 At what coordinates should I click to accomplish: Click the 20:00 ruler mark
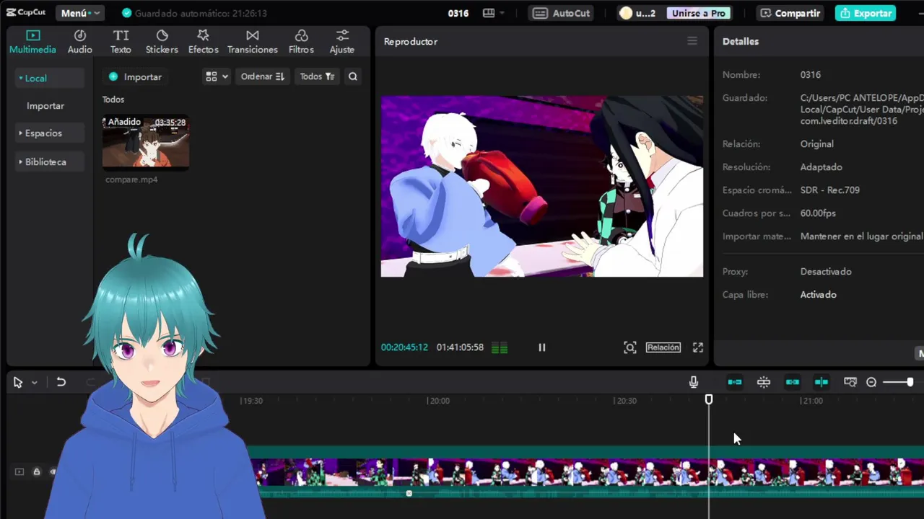439,401
